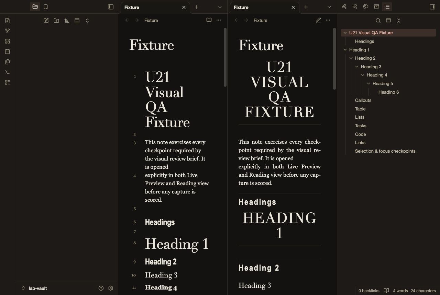
Task: Collapse the right sidebar
Action: pos(432,7)
